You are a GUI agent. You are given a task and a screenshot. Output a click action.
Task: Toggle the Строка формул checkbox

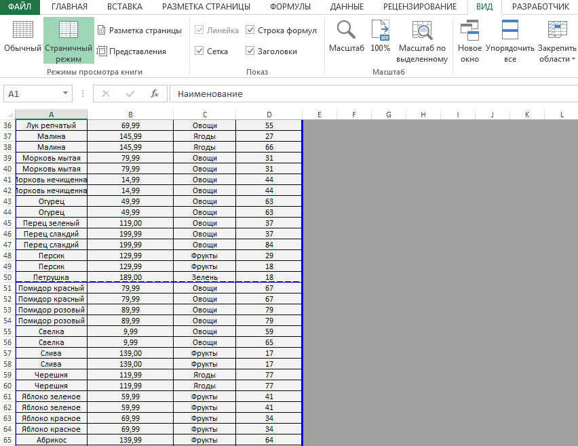pyautogui.click(x=250, y=31)
